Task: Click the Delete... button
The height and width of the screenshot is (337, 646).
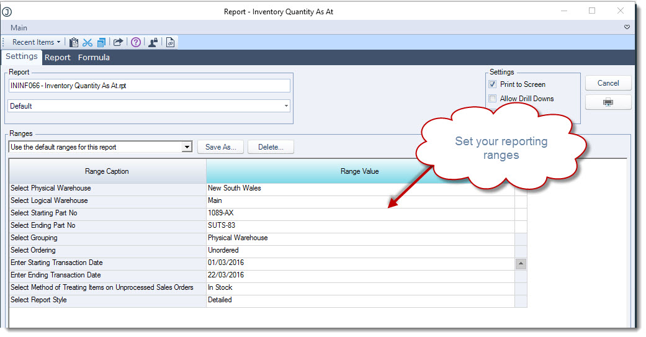Action: click(271, 147)
